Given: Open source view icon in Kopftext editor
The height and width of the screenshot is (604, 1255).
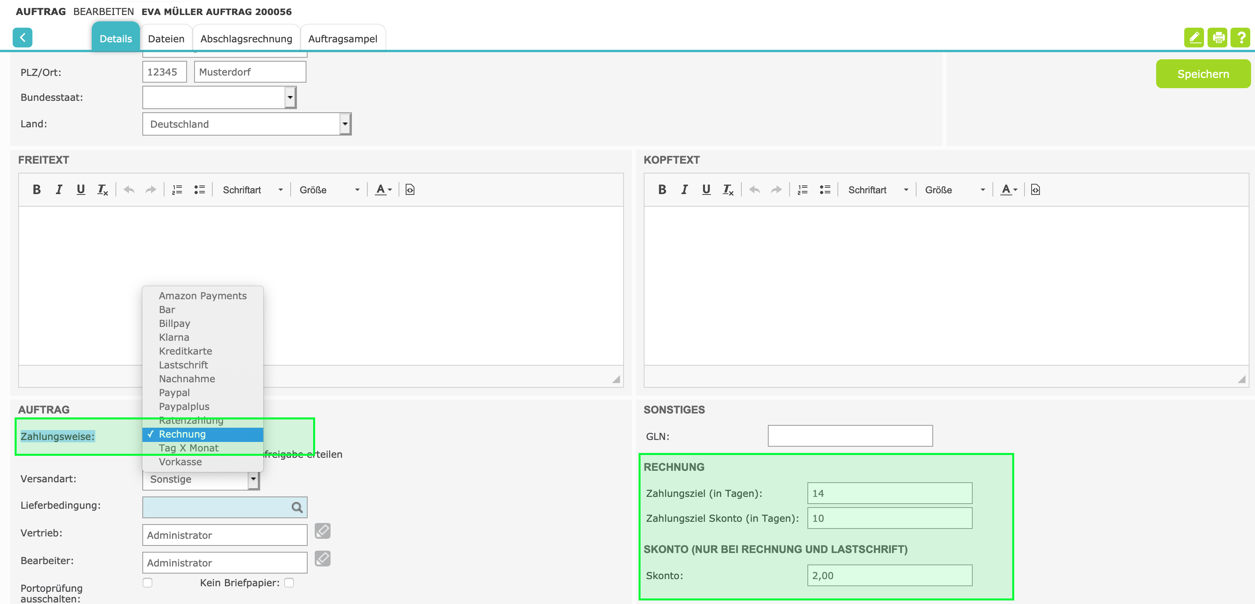Looking at the screenshot, I should pos(1035,189).
